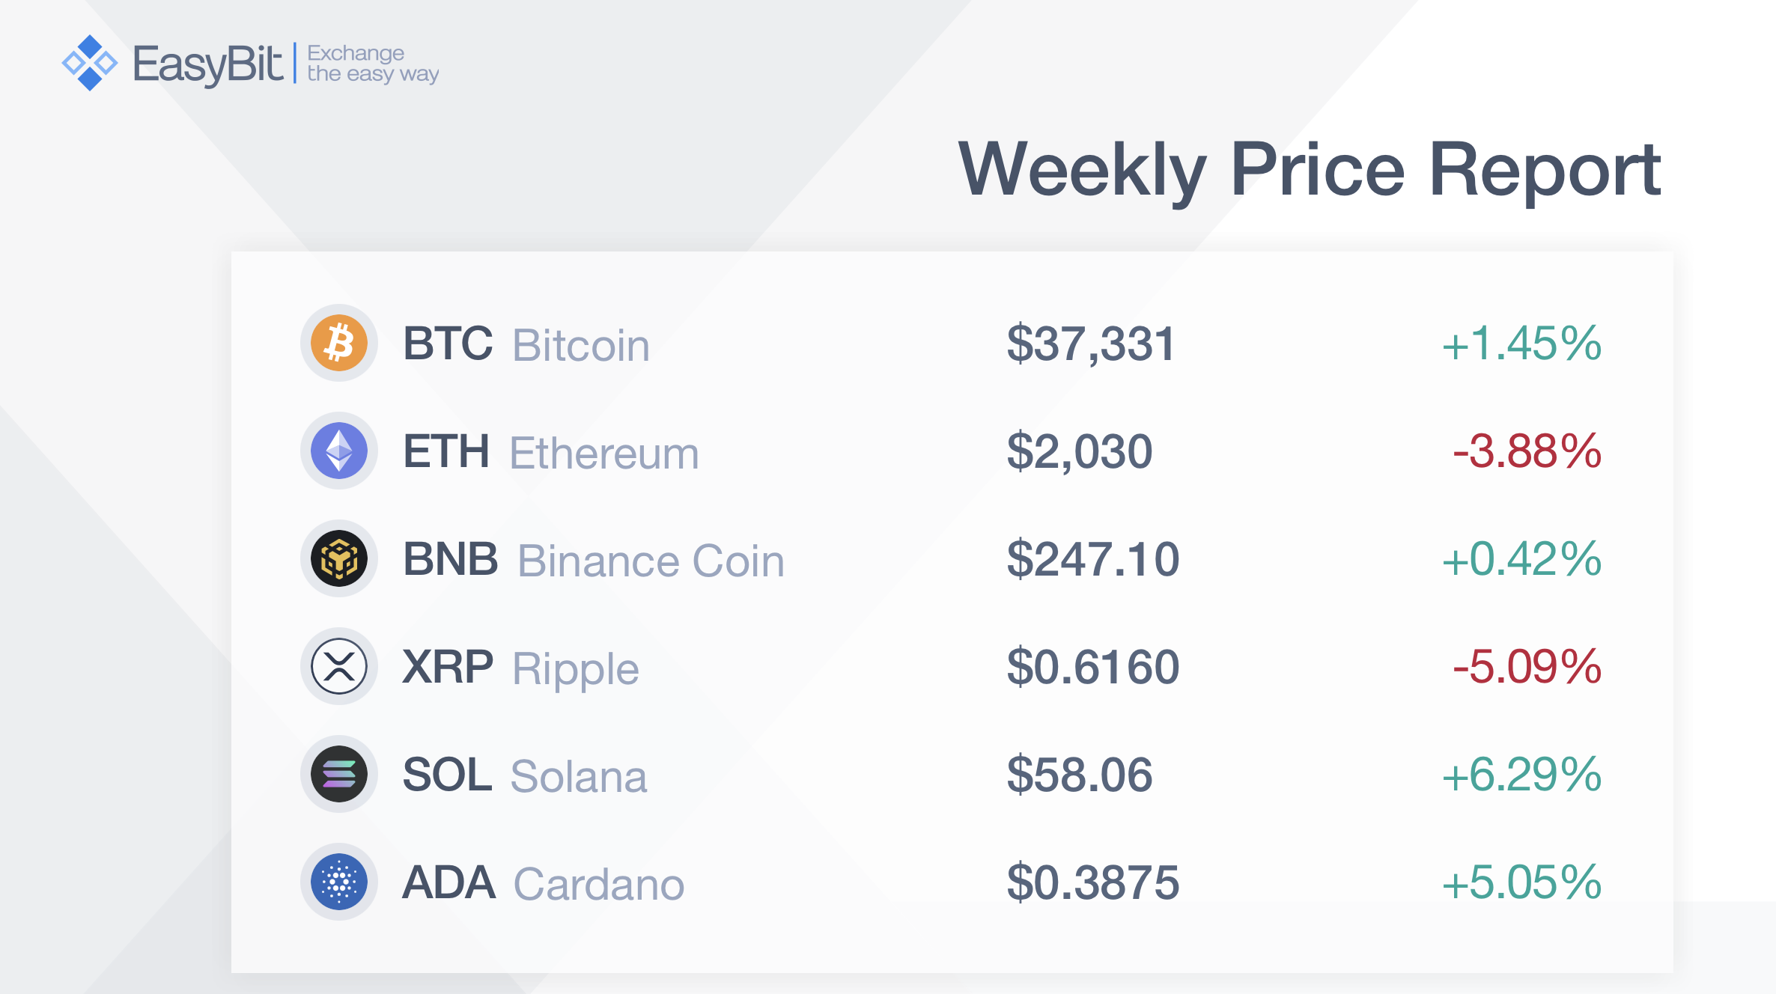The width and height of the screenshot is (1776, 994).
Task: Select the ADA Cardano label
Action: (544, 883)
